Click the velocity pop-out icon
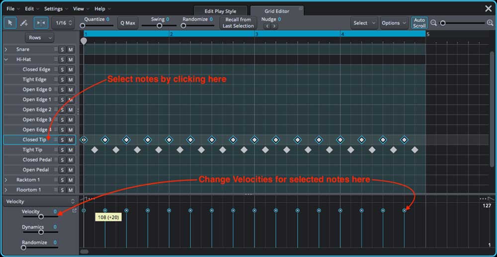The image size is (497, 257). (75, 211)
